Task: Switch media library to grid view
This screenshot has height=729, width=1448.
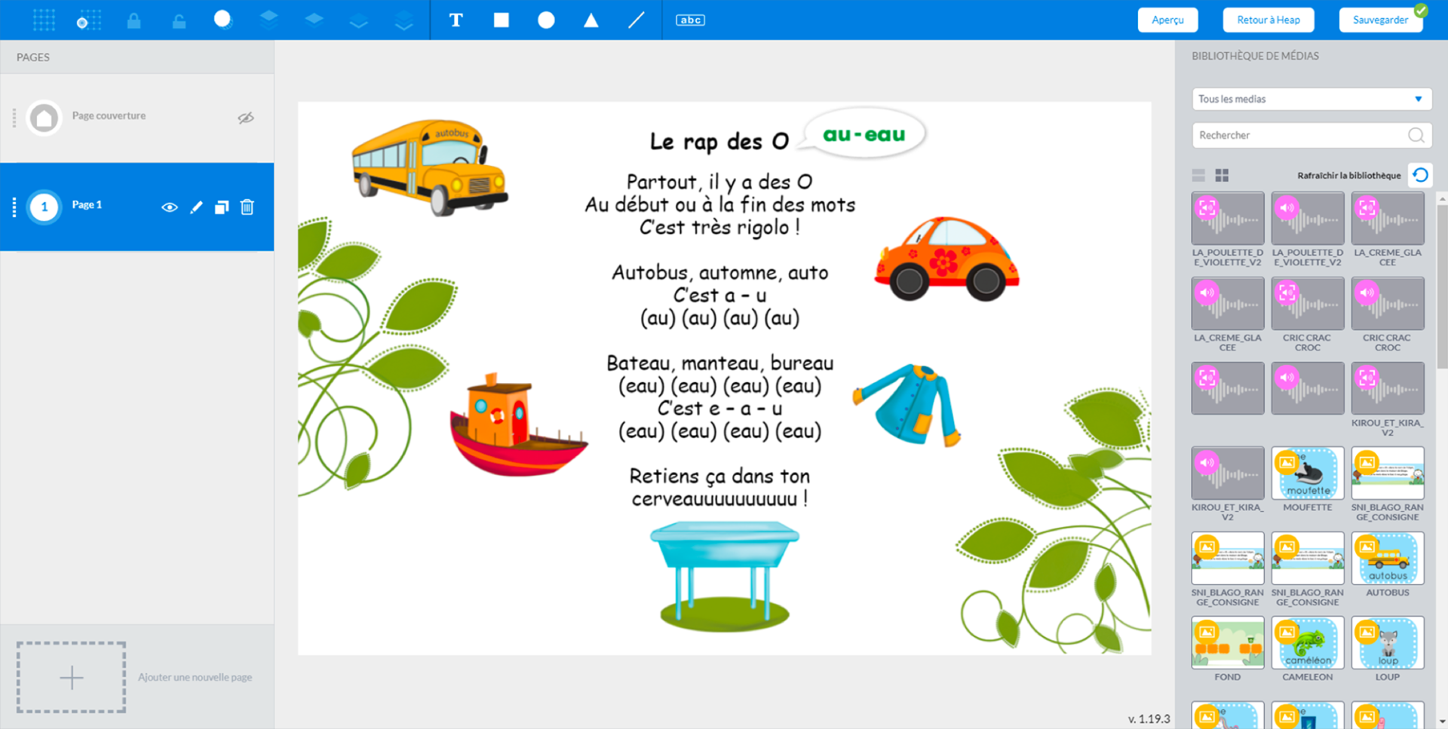Action: [x=1222, y=176]
